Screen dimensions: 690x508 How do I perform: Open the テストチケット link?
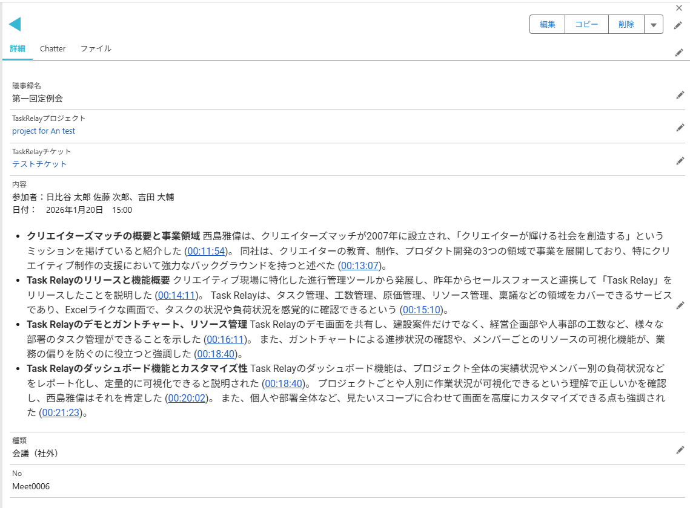39,164
